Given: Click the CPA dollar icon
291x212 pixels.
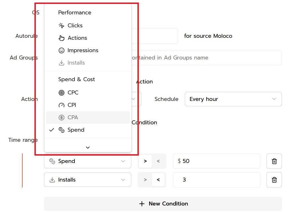Looking at the screenshot, I should tap(61, 118).
